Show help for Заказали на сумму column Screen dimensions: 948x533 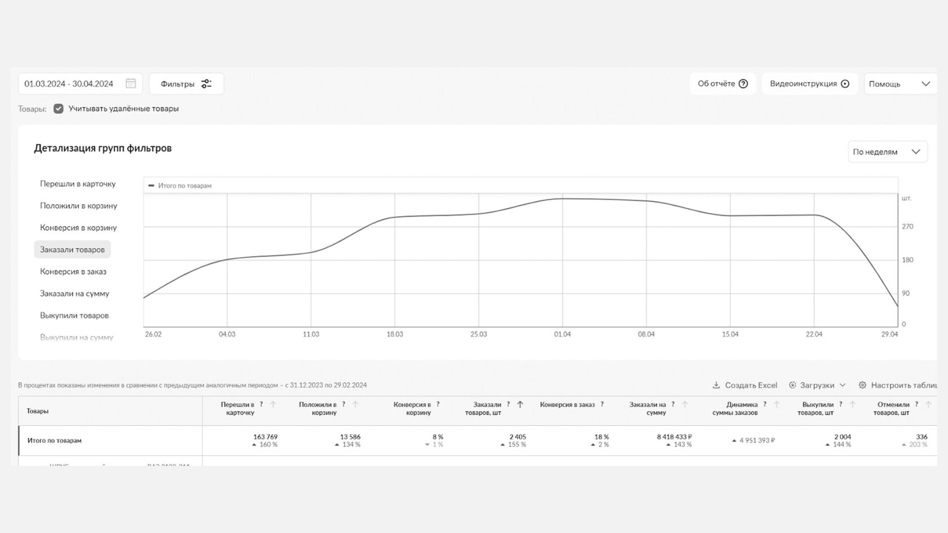pos(673,404)
